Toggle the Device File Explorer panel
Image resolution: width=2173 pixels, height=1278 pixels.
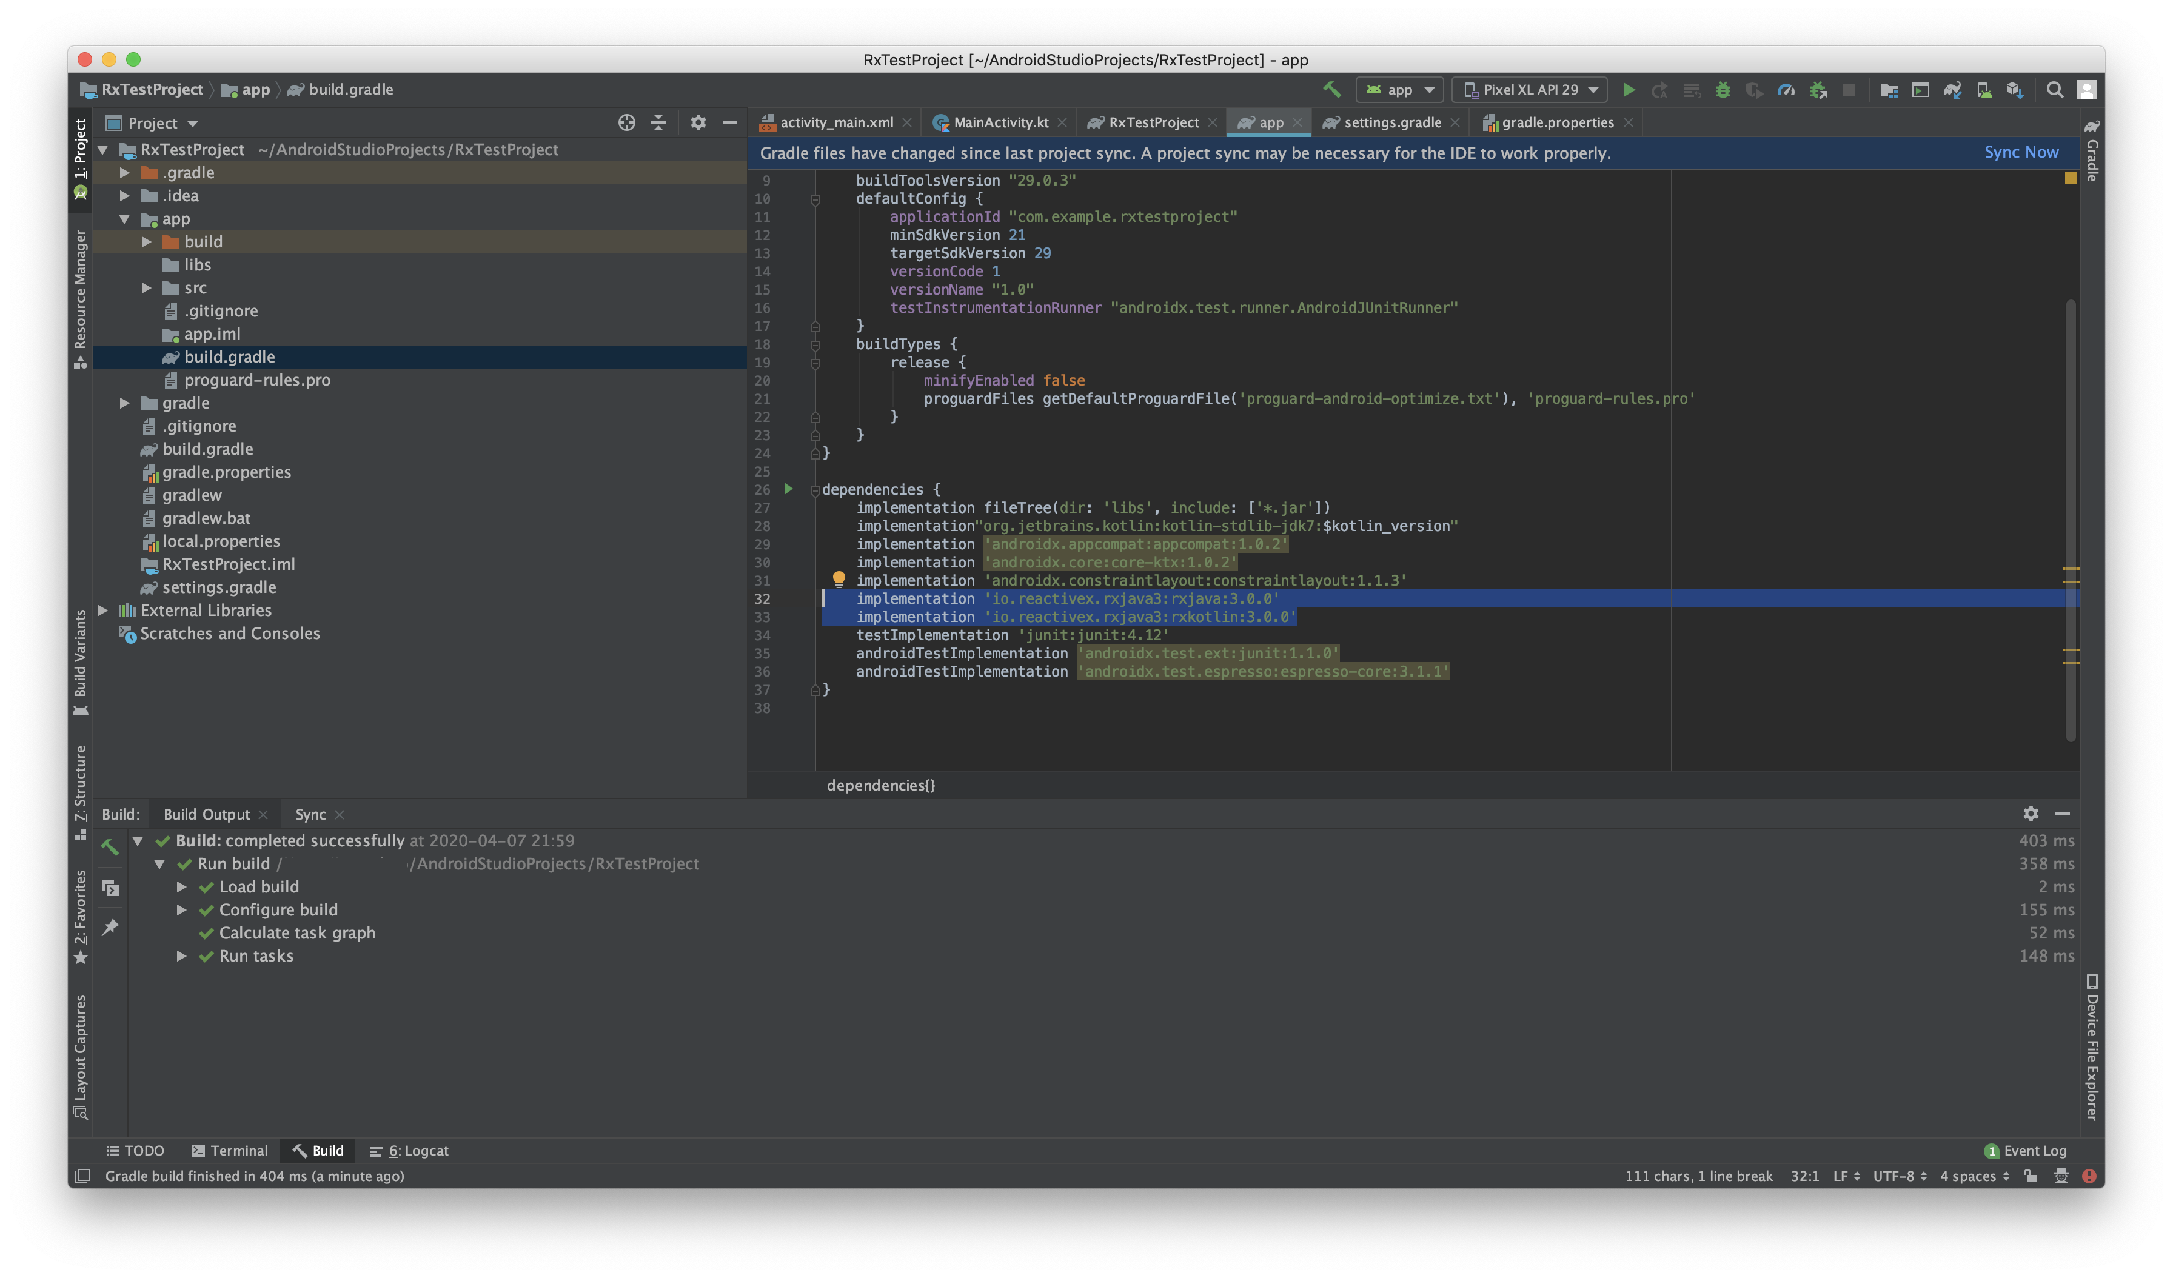click(x=2092, y=1047)
